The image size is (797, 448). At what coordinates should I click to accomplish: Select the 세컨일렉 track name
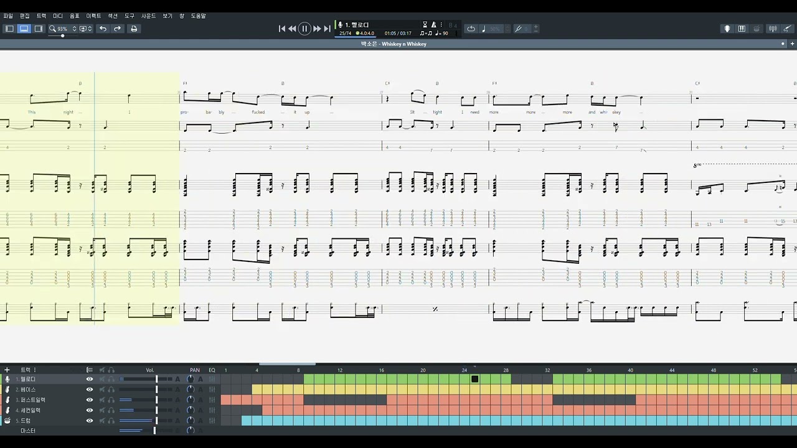31,410
